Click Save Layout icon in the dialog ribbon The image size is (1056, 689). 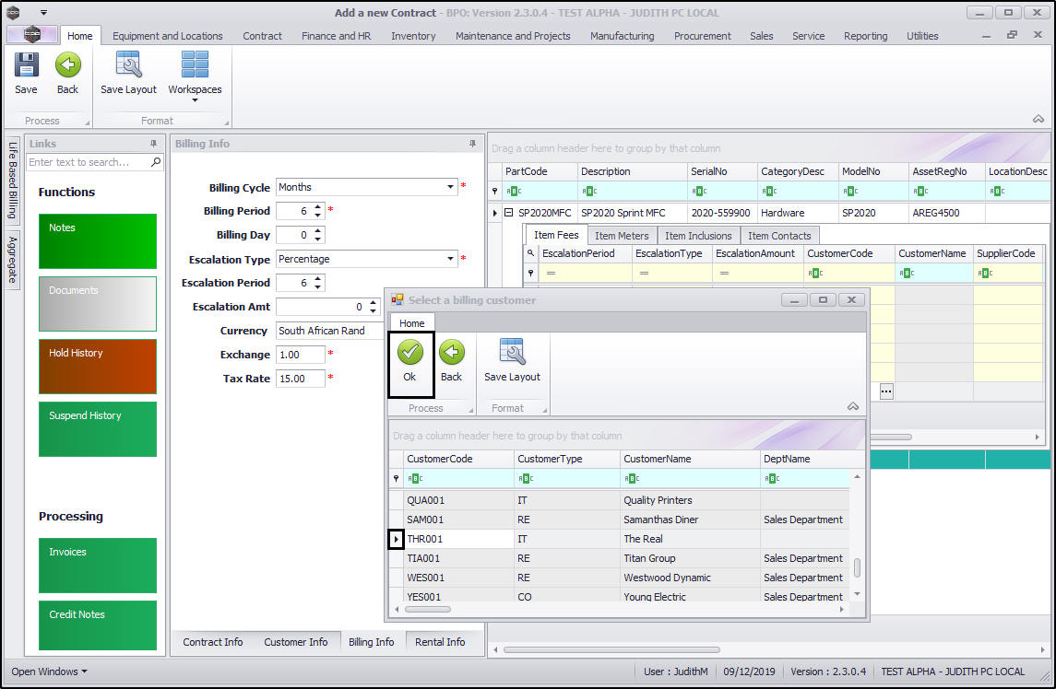tap(512, 352)
